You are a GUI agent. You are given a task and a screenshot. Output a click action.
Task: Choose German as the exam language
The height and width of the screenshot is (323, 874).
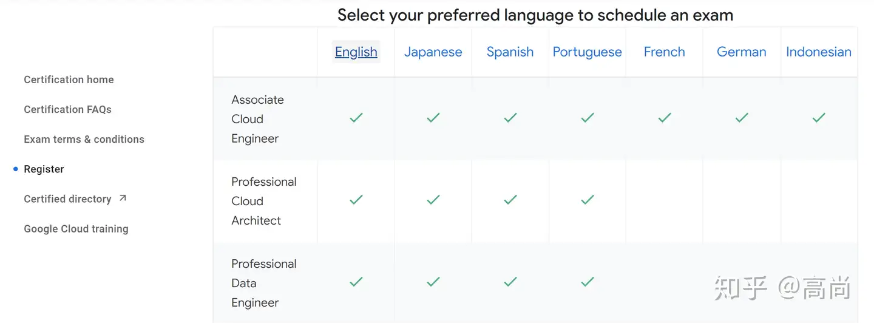pyautogui.click(x=742, y=52)
